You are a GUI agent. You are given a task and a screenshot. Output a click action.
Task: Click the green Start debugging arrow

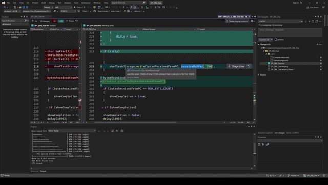pos(75,7)
